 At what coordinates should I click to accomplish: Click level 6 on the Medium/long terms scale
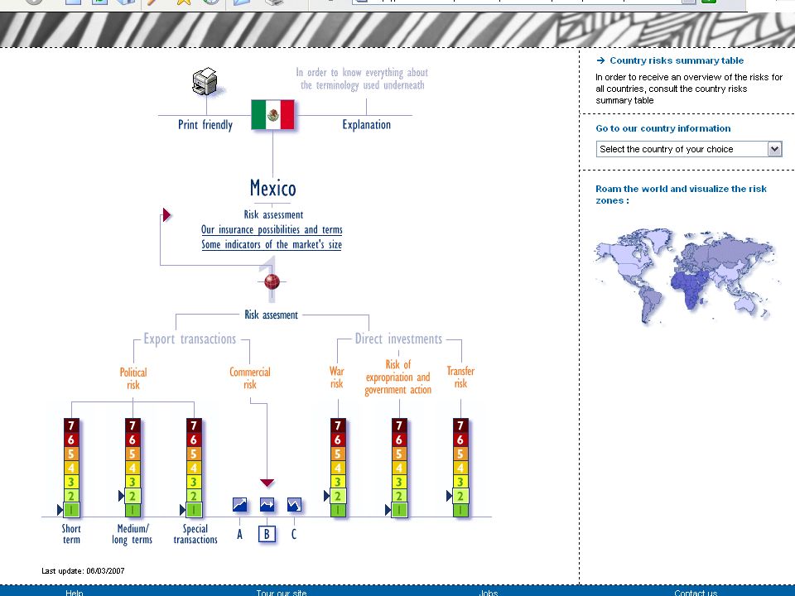pyautogui.click(x=132, y=440)
